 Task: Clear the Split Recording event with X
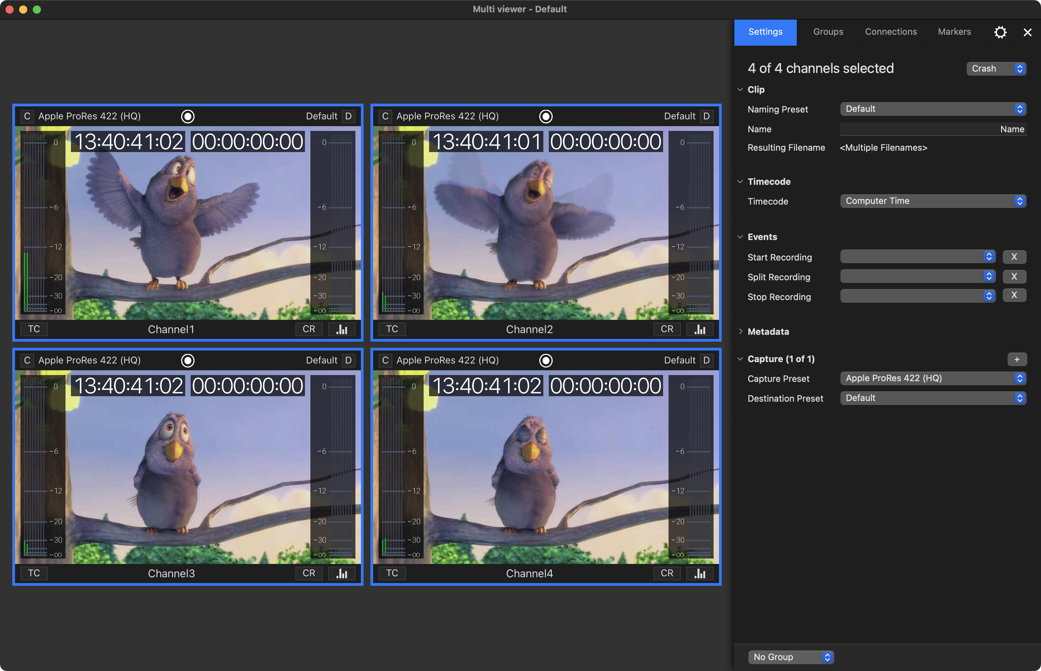pos(1014,276)
